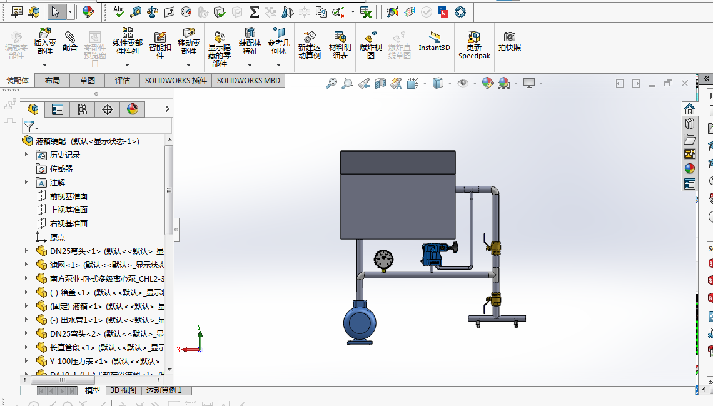713x406 pixels.
Task: Open the ConfigurationManager panel tab
Action: pos(83,109)
